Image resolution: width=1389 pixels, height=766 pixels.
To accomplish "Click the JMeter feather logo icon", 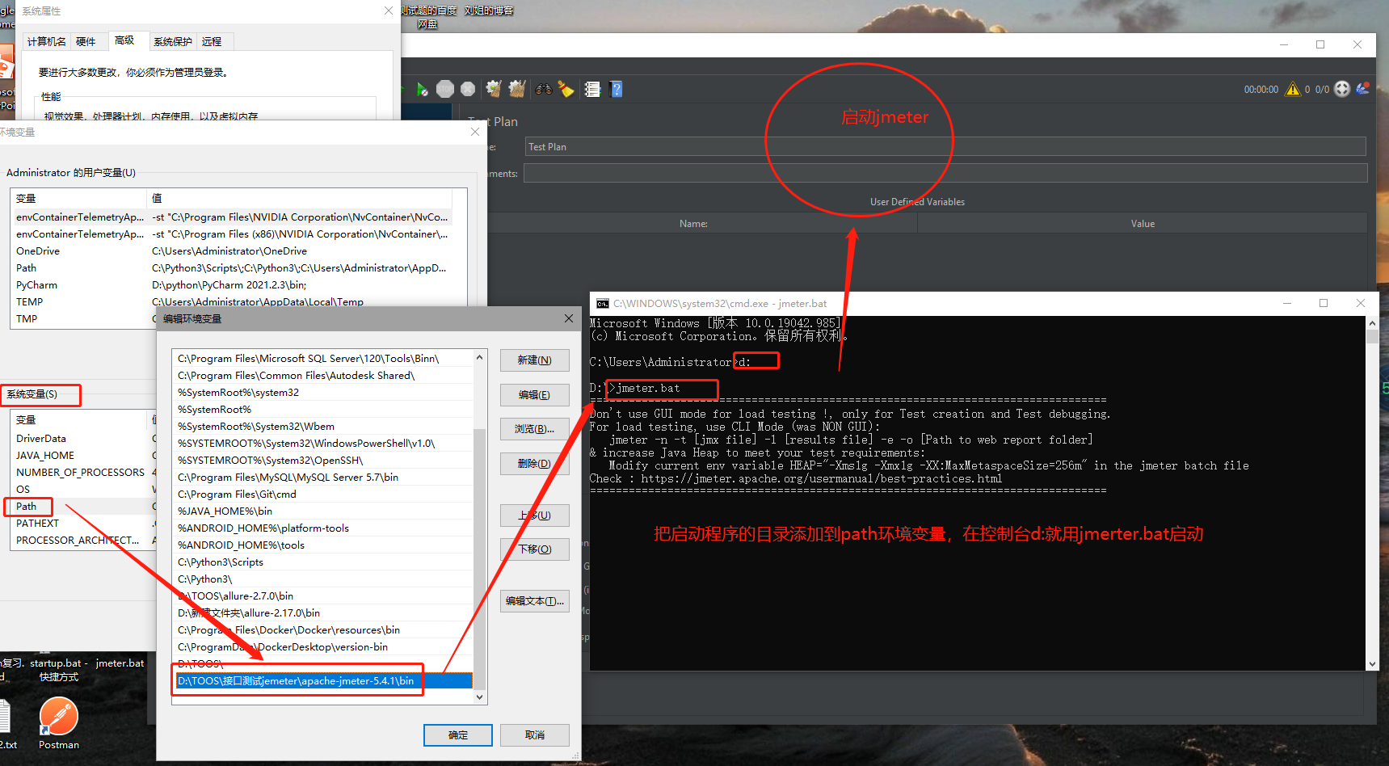I will (x=1363, y=89).
